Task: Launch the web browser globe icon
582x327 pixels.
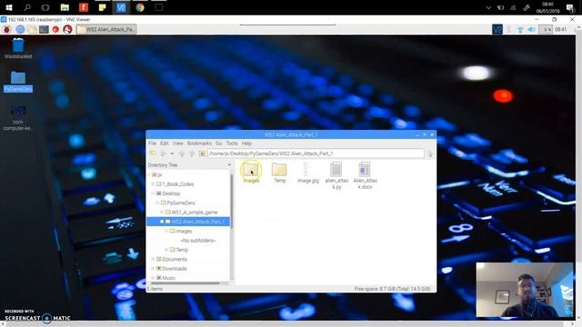Action: coord(20,29)
